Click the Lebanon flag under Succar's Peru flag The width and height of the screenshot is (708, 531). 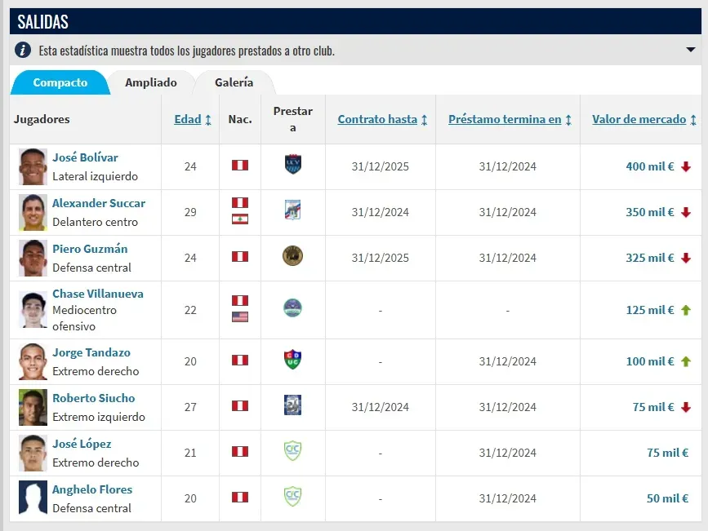[239, 219]
